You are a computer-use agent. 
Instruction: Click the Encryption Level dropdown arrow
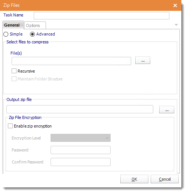click(107, 138)
